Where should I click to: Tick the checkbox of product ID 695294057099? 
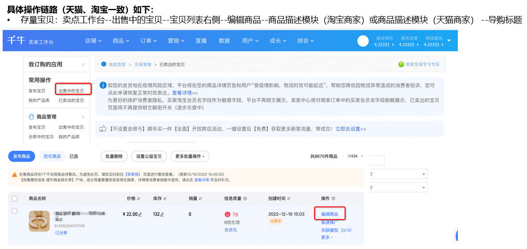coord(14,211)
